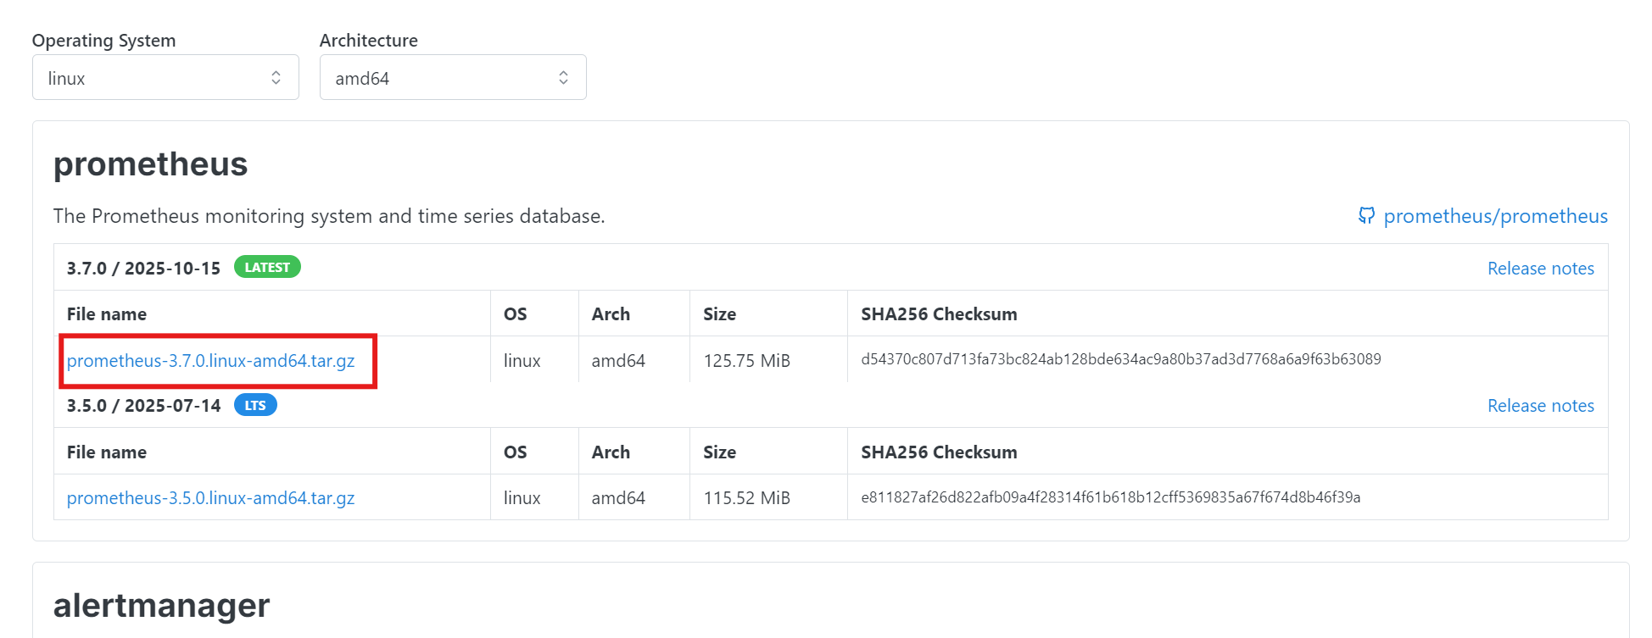Viewport: 1652px width, 638px height.
Task: Download prometheus-3.5.0.linux-amd64.tar.gz
Action: coord(210,497)
